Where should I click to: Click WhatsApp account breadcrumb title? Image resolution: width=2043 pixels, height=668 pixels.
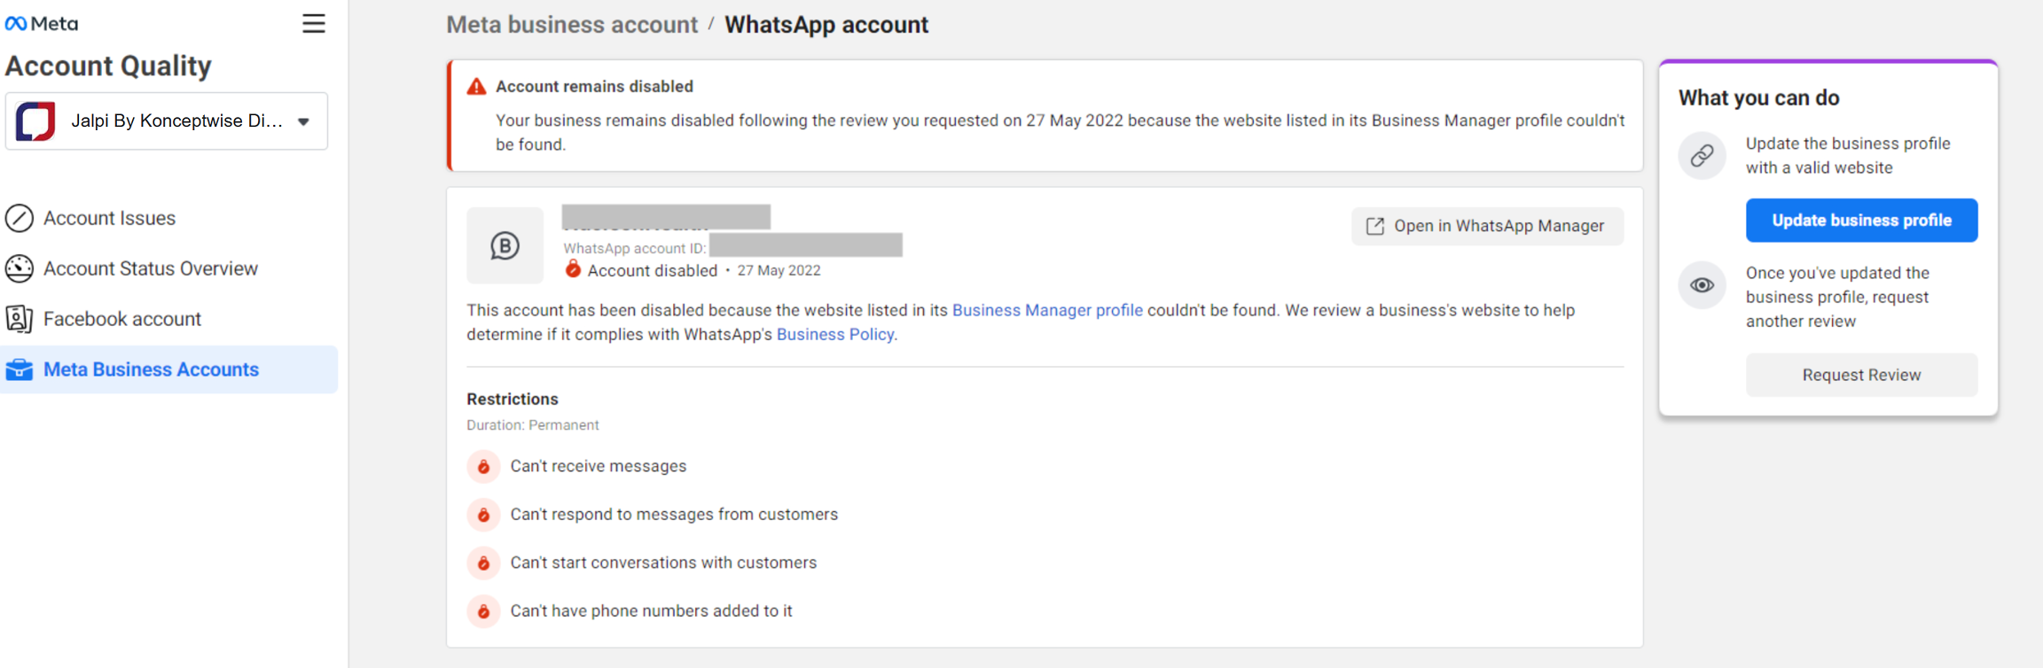point(826,25)
